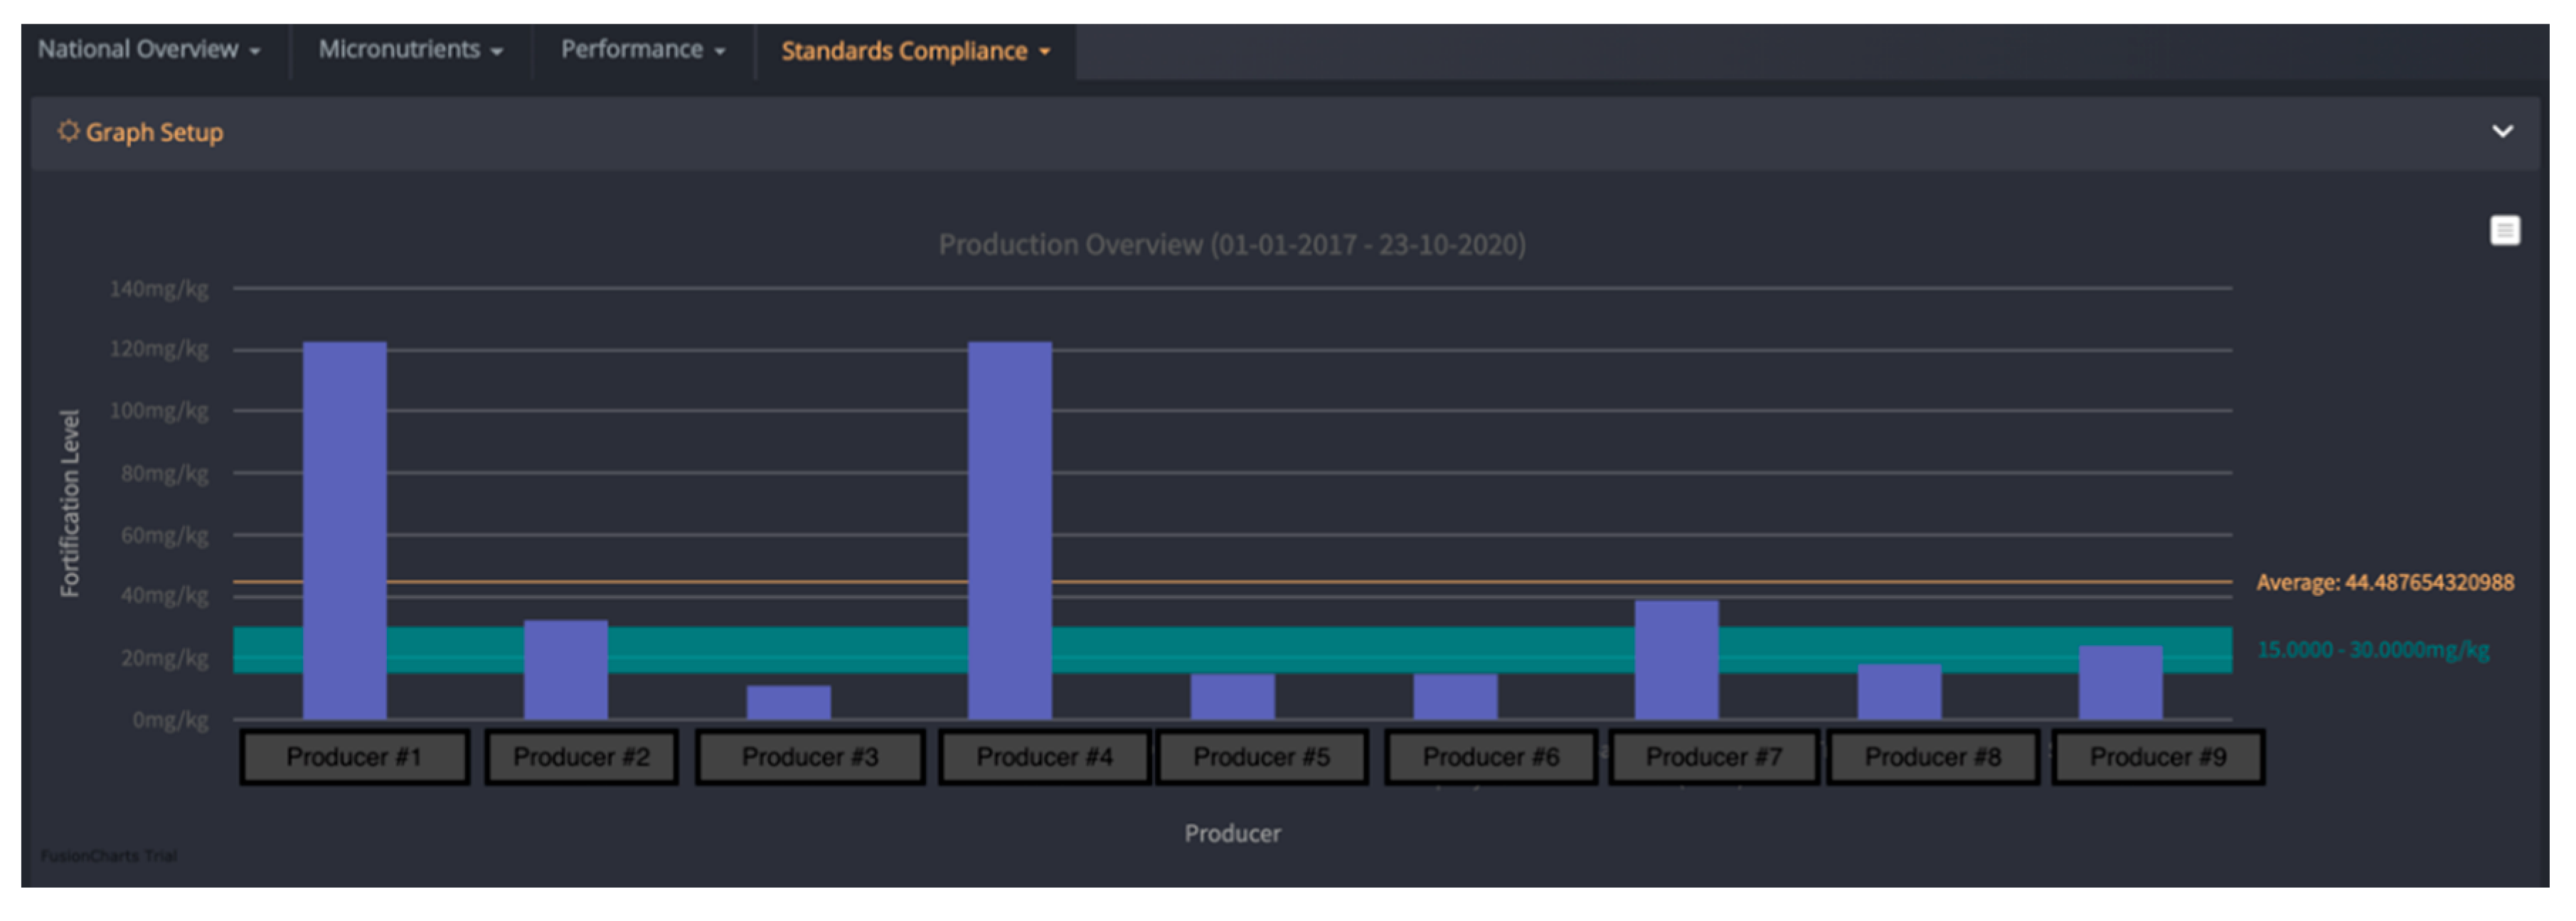The image size is (2576, 921).
Task: Select the Producer #2 axis label
Action: click(x=581, y=757)
